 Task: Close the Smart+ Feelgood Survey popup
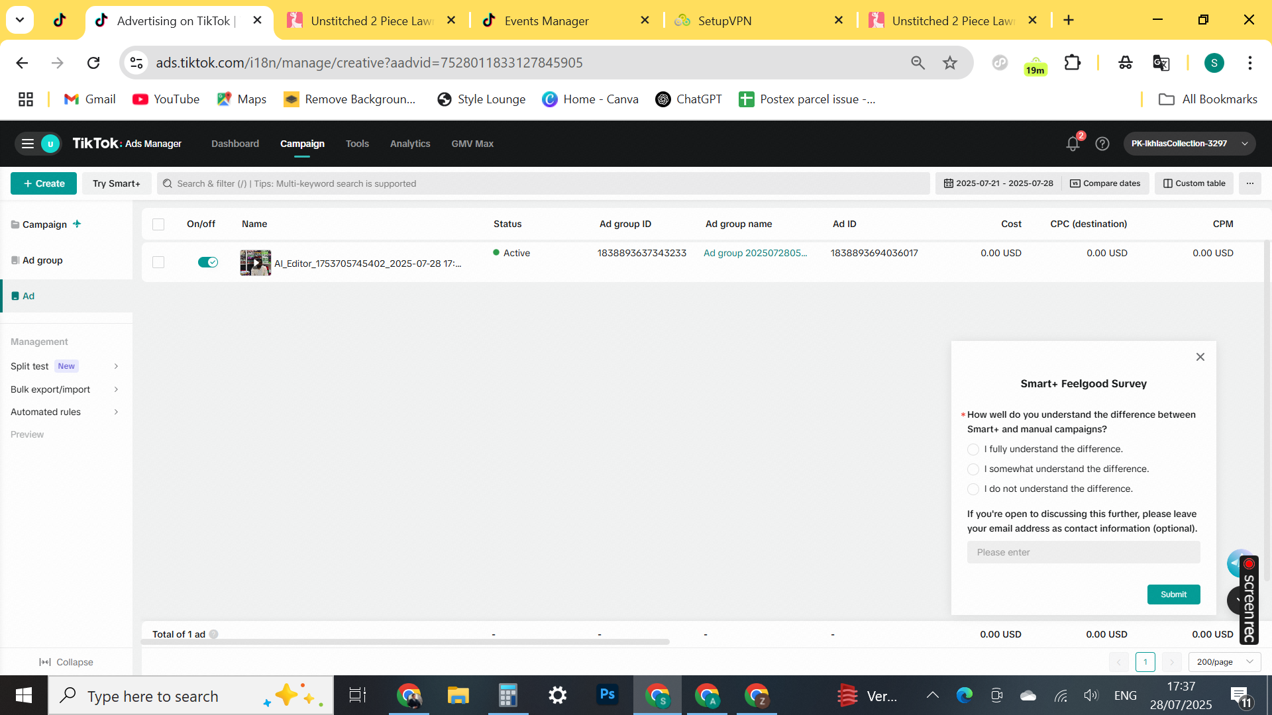pos(1200,357)
